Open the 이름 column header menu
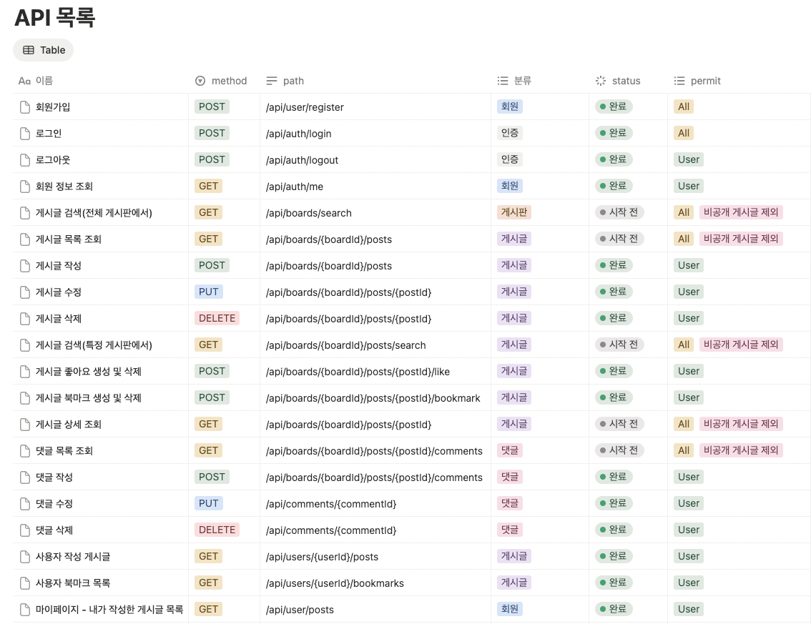The width and height of the screenshot is (811, 624). pos(44,81)
